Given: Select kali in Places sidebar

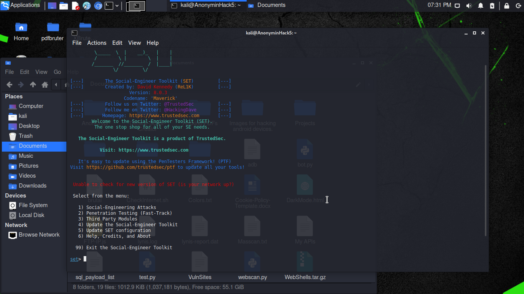Looking at the screenshot, I should point(34,116).
